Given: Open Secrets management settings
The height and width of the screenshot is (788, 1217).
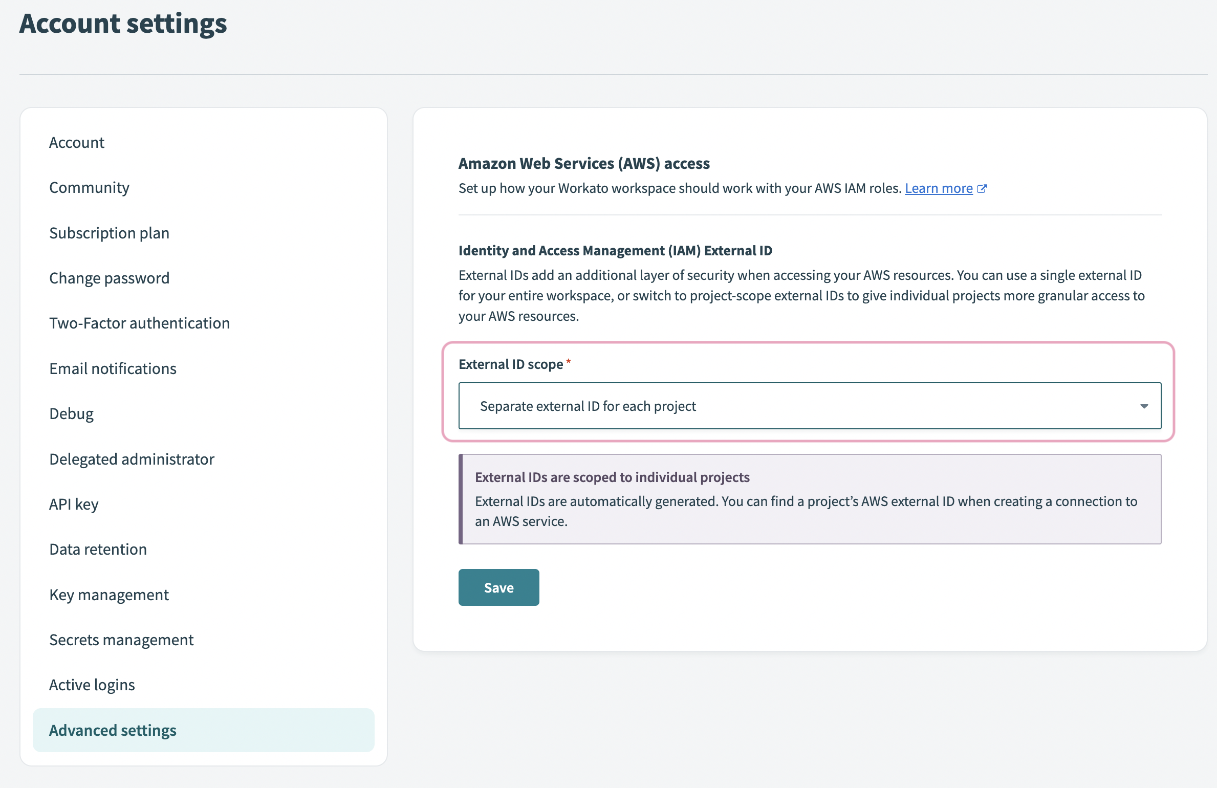Looking at the screenshot, I should click(x=121, y=639).
